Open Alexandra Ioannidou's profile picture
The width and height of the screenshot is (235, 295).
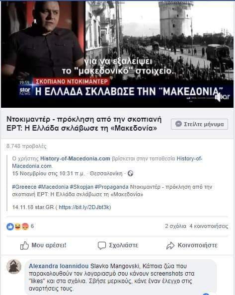(x=14, y=266)
